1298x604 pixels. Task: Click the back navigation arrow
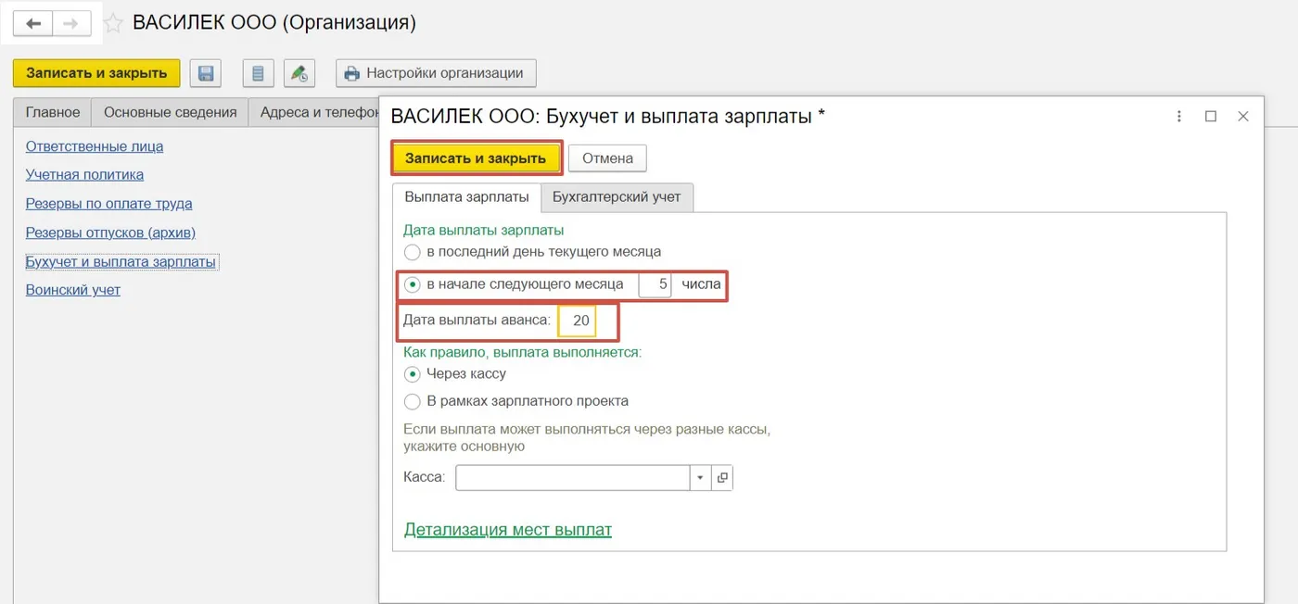click(x=33, y=24)
